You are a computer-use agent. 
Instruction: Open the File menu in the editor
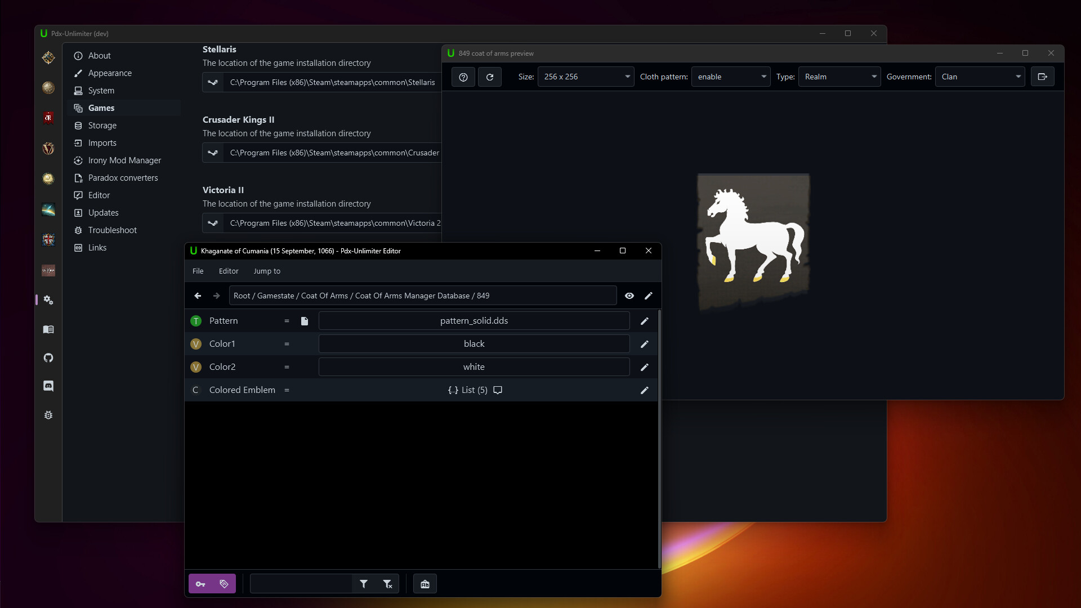(198, 271)
